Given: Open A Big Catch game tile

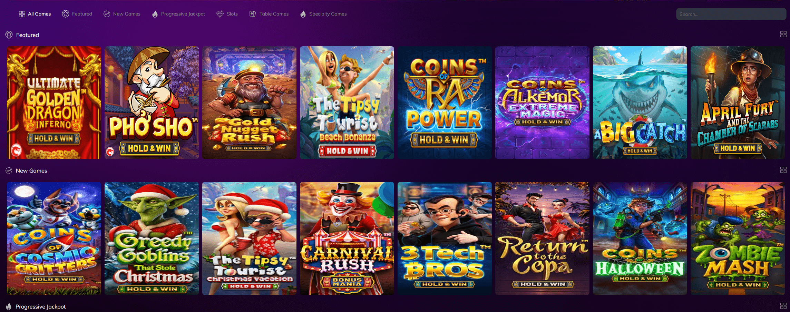Looking at the screenshot, I should click(x=640, y=103).
